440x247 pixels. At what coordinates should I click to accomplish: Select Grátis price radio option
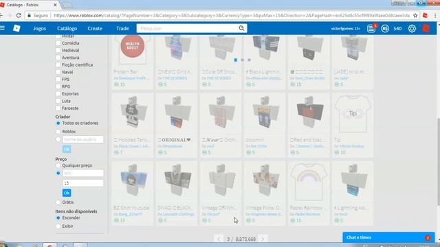pyautogui.click(x=58, y=202)
